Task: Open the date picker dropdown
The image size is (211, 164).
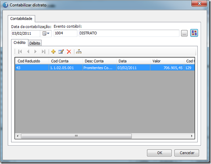Action: point(46,33)
